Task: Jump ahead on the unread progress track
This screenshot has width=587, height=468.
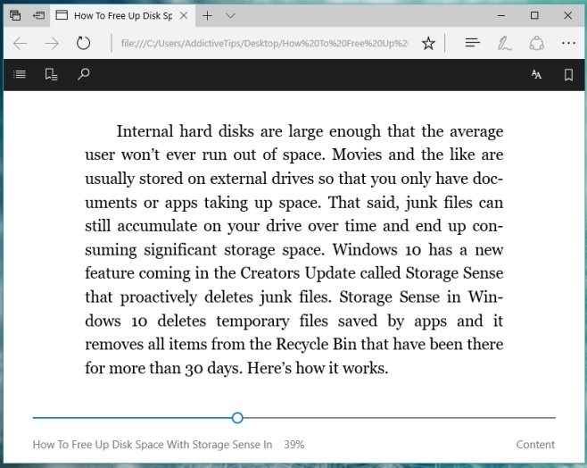Action: pyautogui.click(x=399, y=418)
